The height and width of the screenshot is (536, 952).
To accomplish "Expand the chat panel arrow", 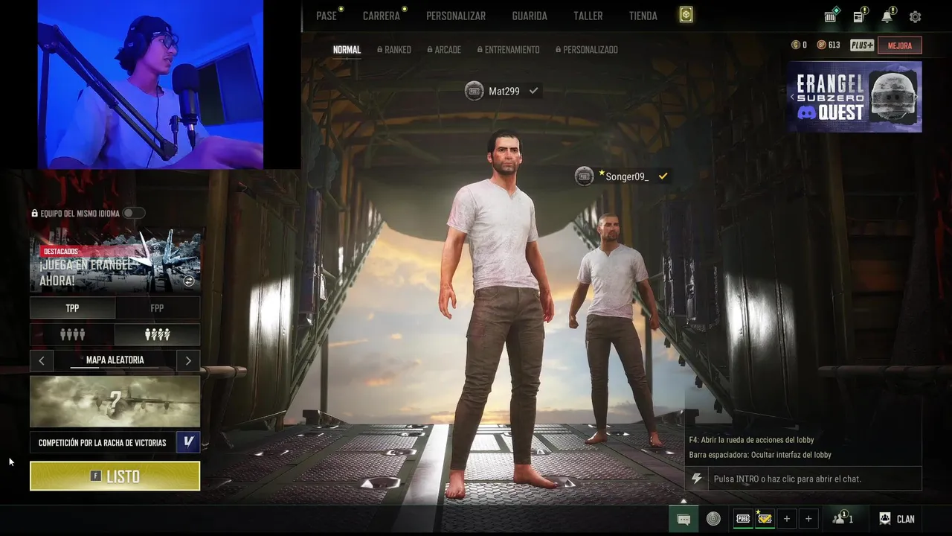I will (x=684, y=500).
